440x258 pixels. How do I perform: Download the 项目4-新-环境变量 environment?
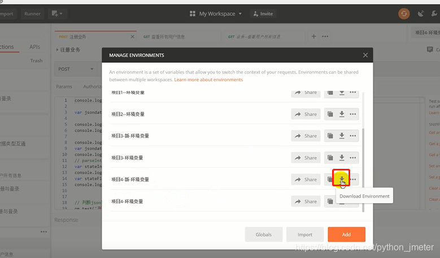[342, 178]
